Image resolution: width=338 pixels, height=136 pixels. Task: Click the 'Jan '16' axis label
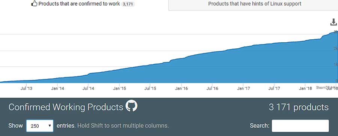[x=181, y=88]
